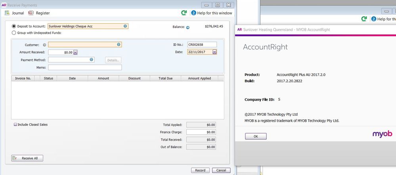Expand the Deposit to Account dropdown
Screen dimensions: 396x175
[125, 26]
